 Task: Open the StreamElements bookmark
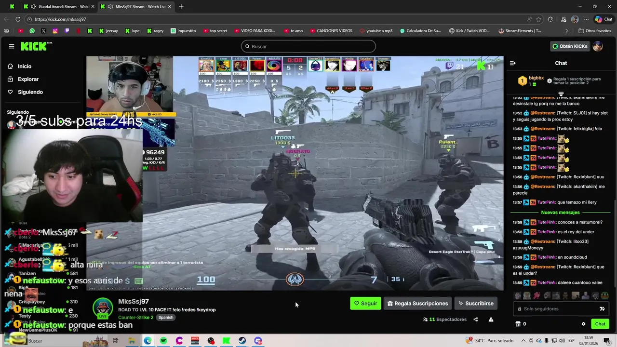(520, 31)
